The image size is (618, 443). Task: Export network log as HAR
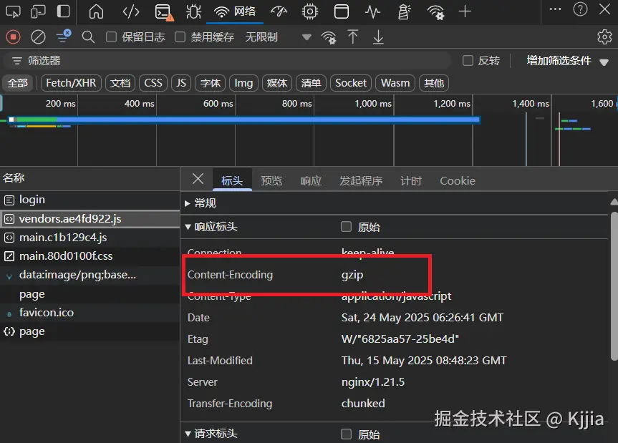coord(377,36)
